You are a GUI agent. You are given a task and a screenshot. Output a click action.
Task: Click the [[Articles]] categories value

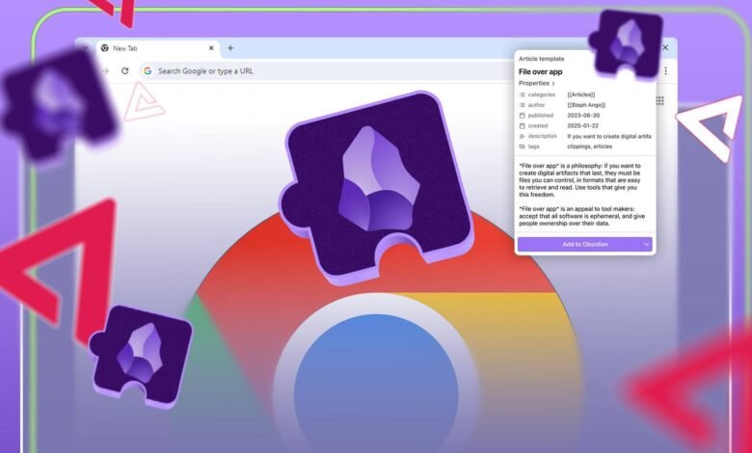(581, 94)
